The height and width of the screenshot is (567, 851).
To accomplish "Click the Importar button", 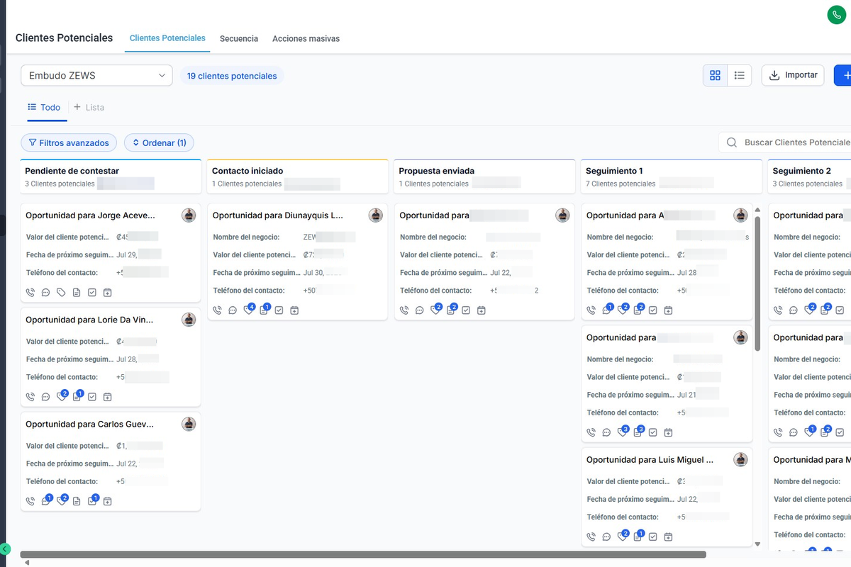I will pyautogui.click(x=793, y=75).
